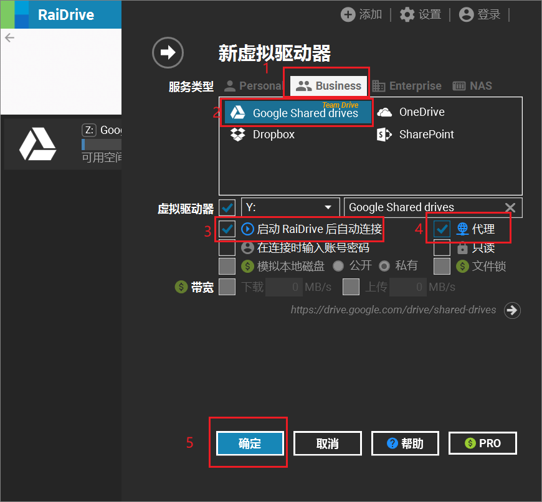This screenshot has height=502, width=542.
Task: Enable 上传 bandwidth limit checkbox
Action: pos(351,287)
